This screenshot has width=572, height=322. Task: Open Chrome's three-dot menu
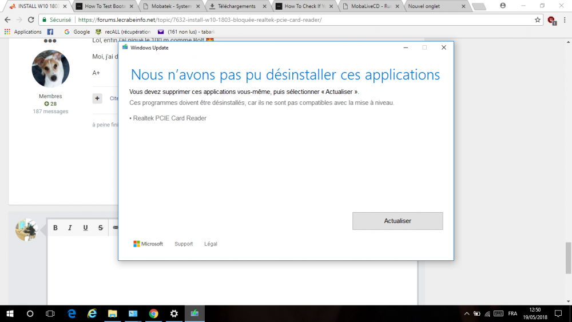point(565,20)
